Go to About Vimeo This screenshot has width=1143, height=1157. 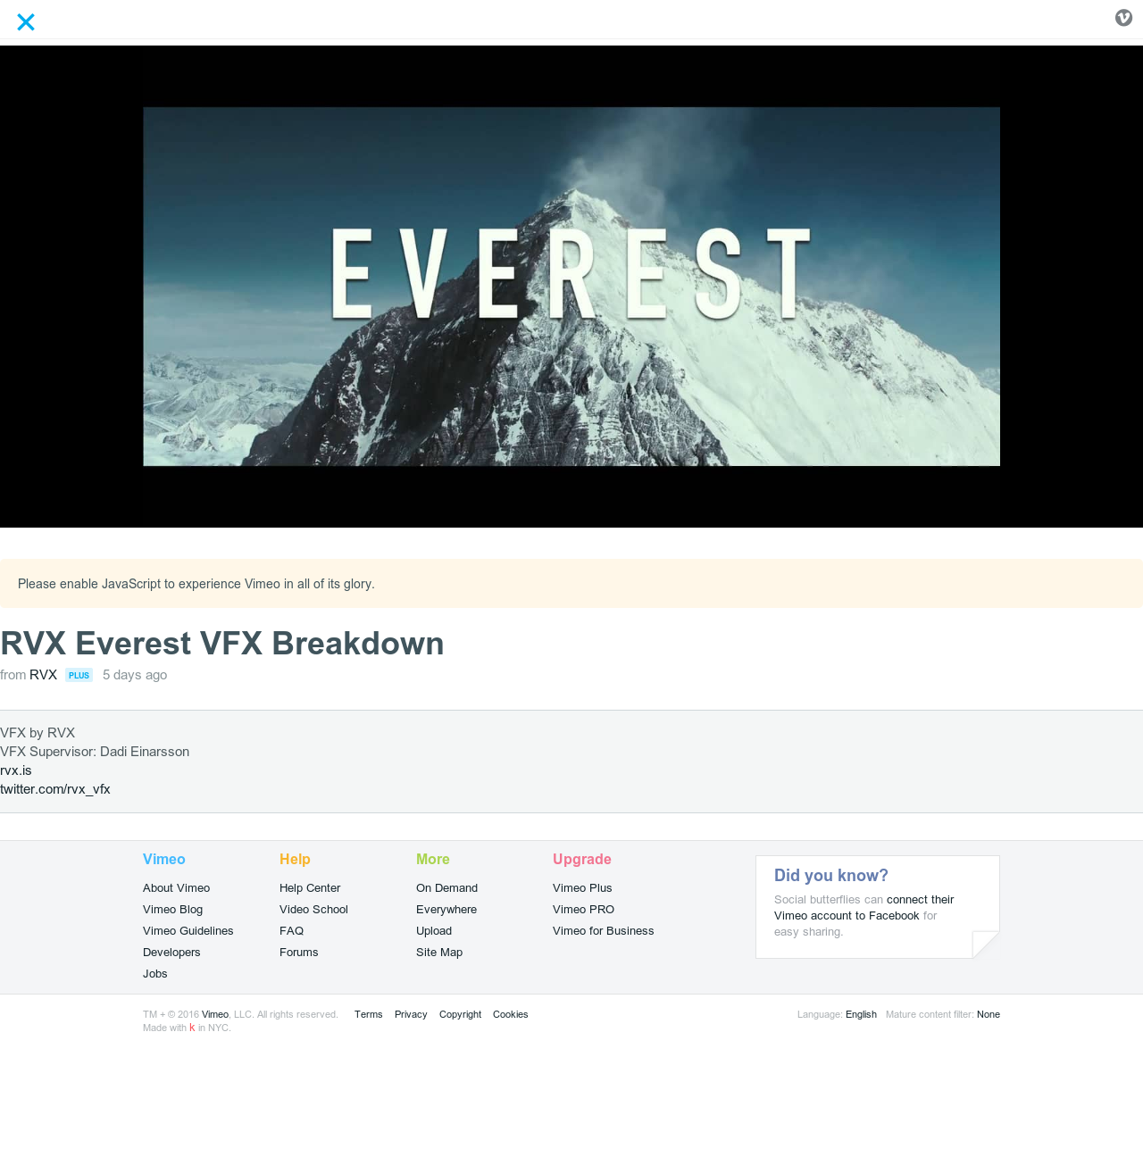[176, 888]
